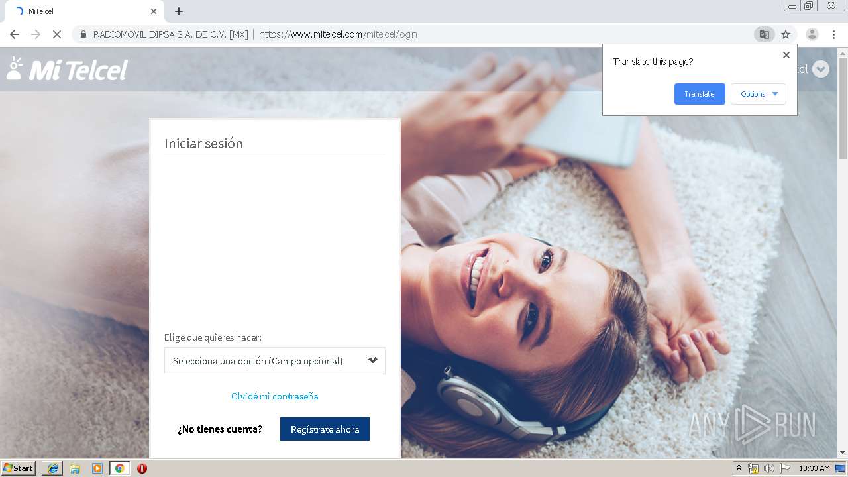Open the Chrome three-dot menu
Image resolution: width=848 pixels, height=477 pixels.
pos(833,34)
